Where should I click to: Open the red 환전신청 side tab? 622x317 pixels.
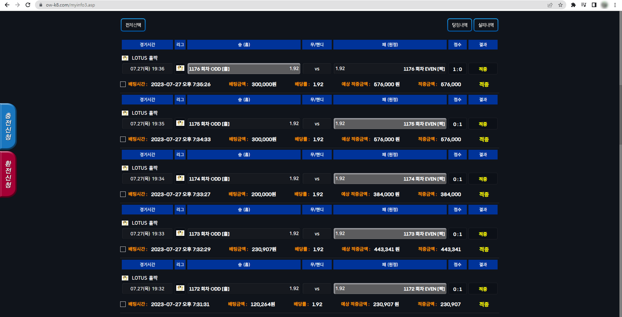tap(8, 174)
